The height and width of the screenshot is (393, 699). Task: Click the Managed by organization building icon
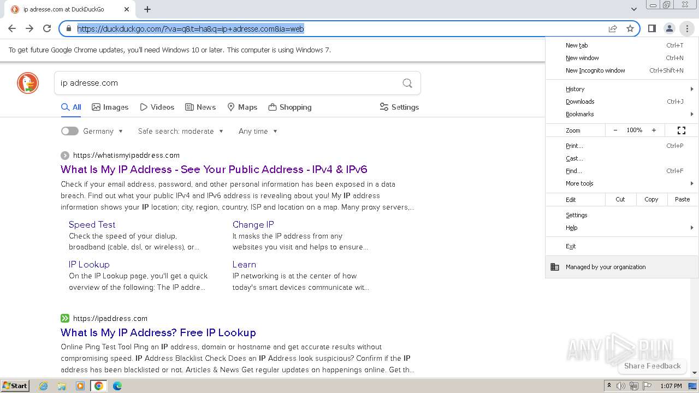coord(555,267)
